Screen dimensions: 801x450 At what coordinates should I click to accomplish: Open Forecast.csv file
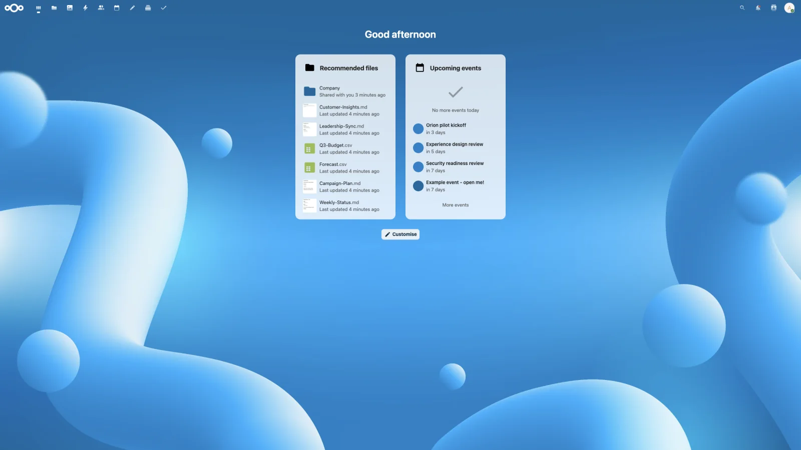tap(345, 168)
